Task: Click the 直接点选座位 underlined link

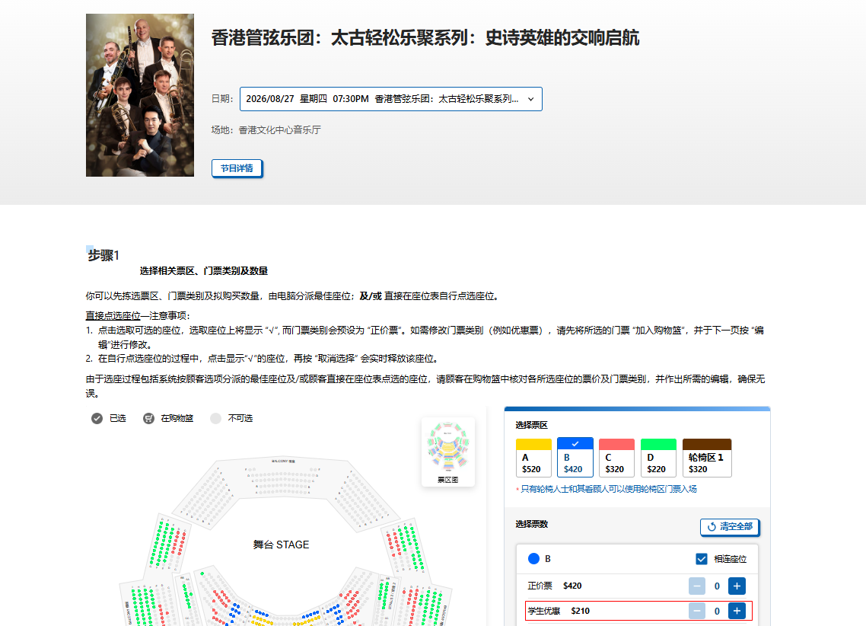Action: [x=113, y=315]
